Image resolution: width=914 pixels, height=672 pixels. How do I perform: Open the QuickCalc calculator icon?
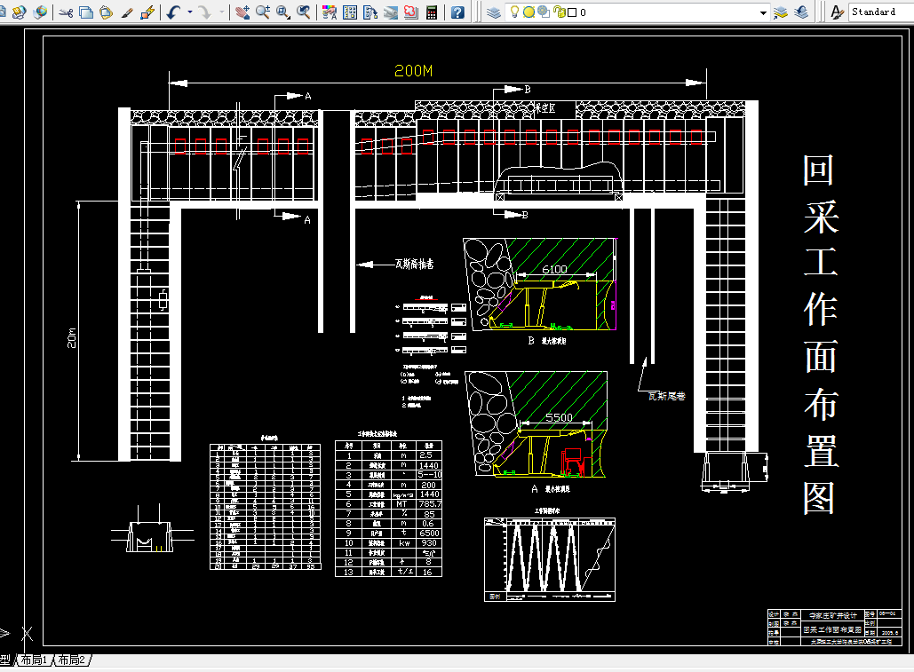click(432, 12)
